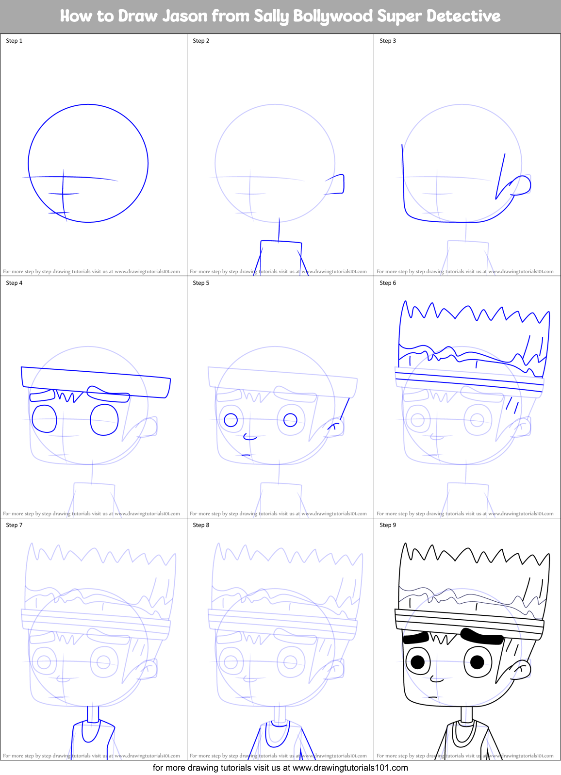Select the Step 4 eyes and headband panel
Viewport: 561px width, 775px height.
[x=94, y=397]
